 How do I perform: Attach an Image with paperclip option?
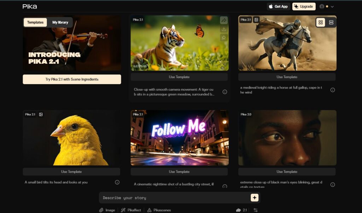click(x=107, y=210)
